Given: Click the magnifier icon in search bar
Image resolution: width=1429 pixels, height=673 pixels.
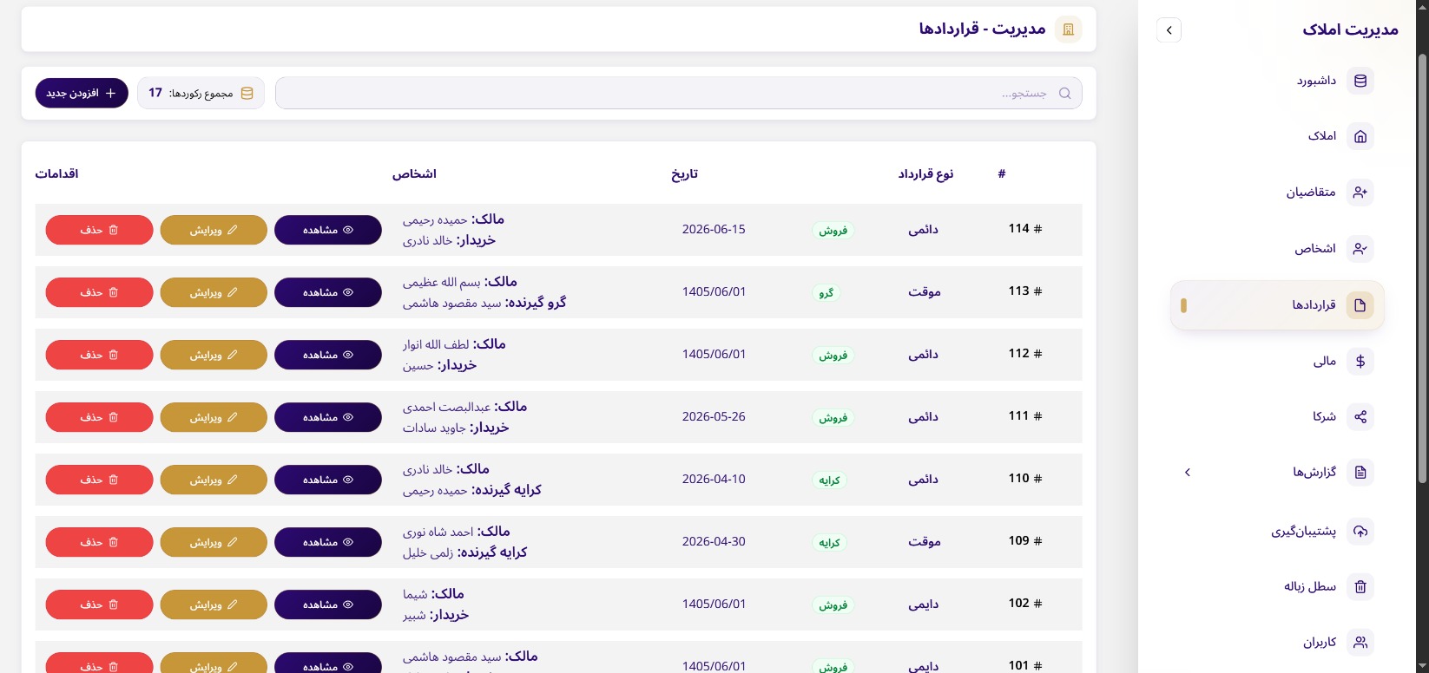Looking at the screenshot, I should coord(1065,93).
